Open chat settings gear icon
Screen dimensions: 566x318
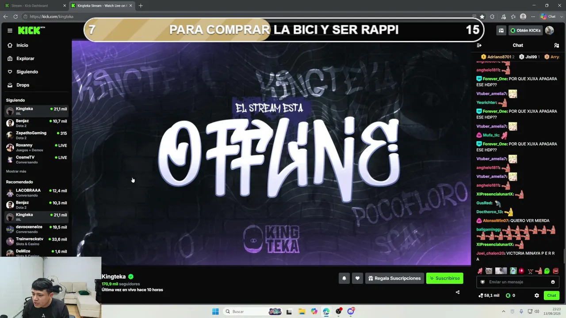point(537,295)
